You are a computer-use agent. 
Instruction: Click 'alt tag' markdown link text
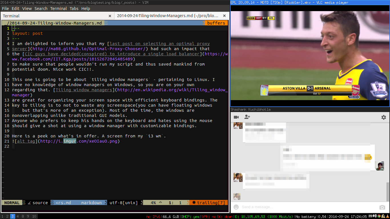tap(26, 141)
